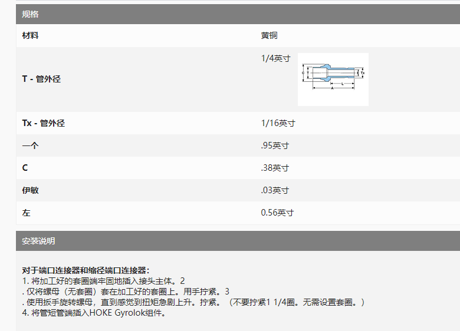Click the .03英寸 value

pos(275,190)
